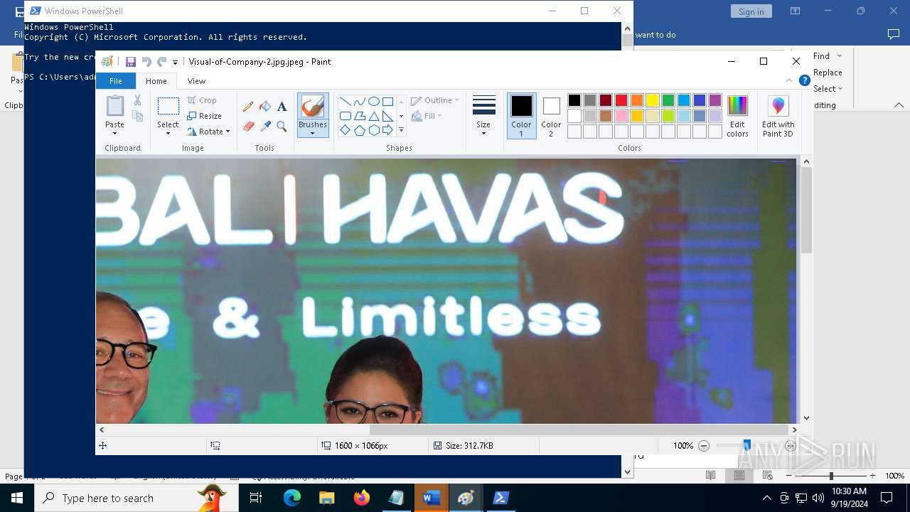The width and height of the screenshot is (910, 512).
Task: Click Edit with Paint 3D button
Action: (x=778, y=116)
